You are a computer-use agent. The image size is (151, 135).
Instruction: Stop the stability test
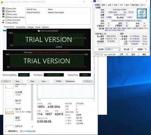tap(17, 81)
